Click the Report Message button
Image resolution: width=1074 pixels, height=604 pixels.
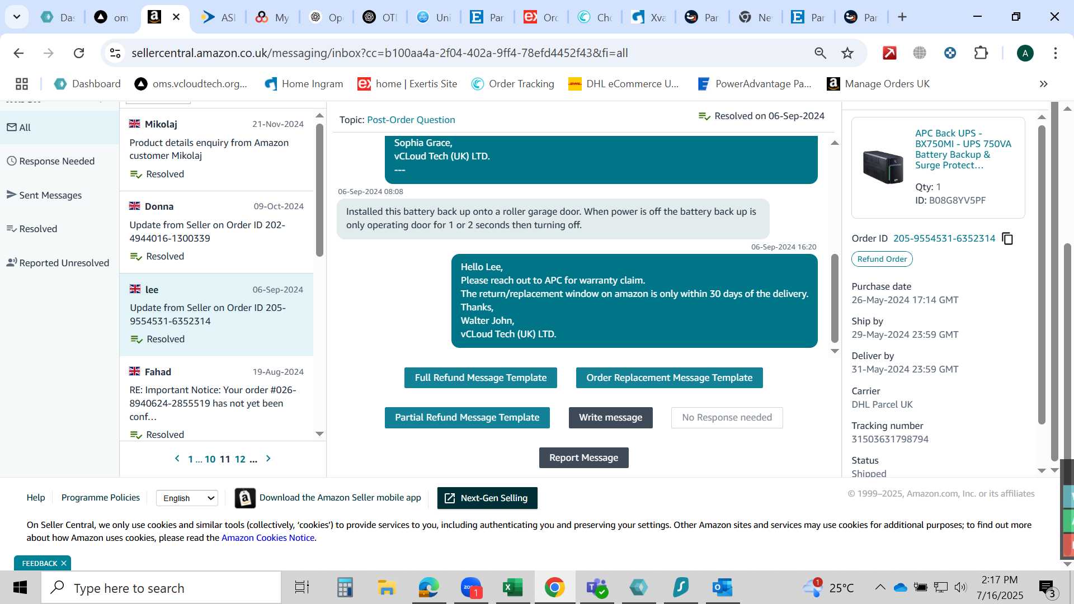point(583,458)
